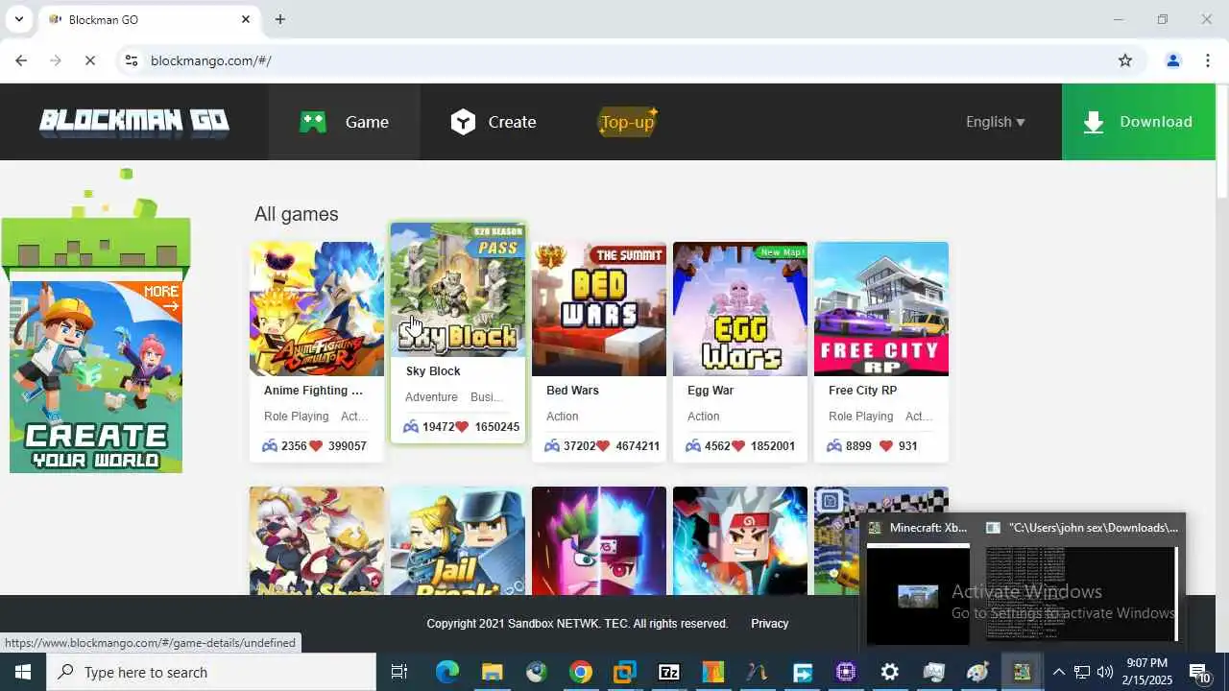This screenshot has width=1229, height=691.
Task: Open the Egg Wars game thumbnail
Action: tap(740, 309)
